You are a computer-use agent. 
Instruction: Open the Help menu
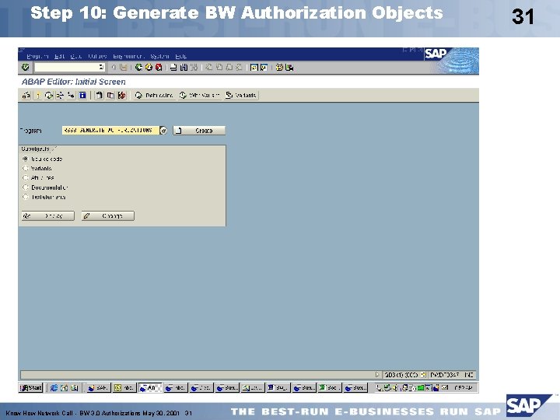(180, 56)
